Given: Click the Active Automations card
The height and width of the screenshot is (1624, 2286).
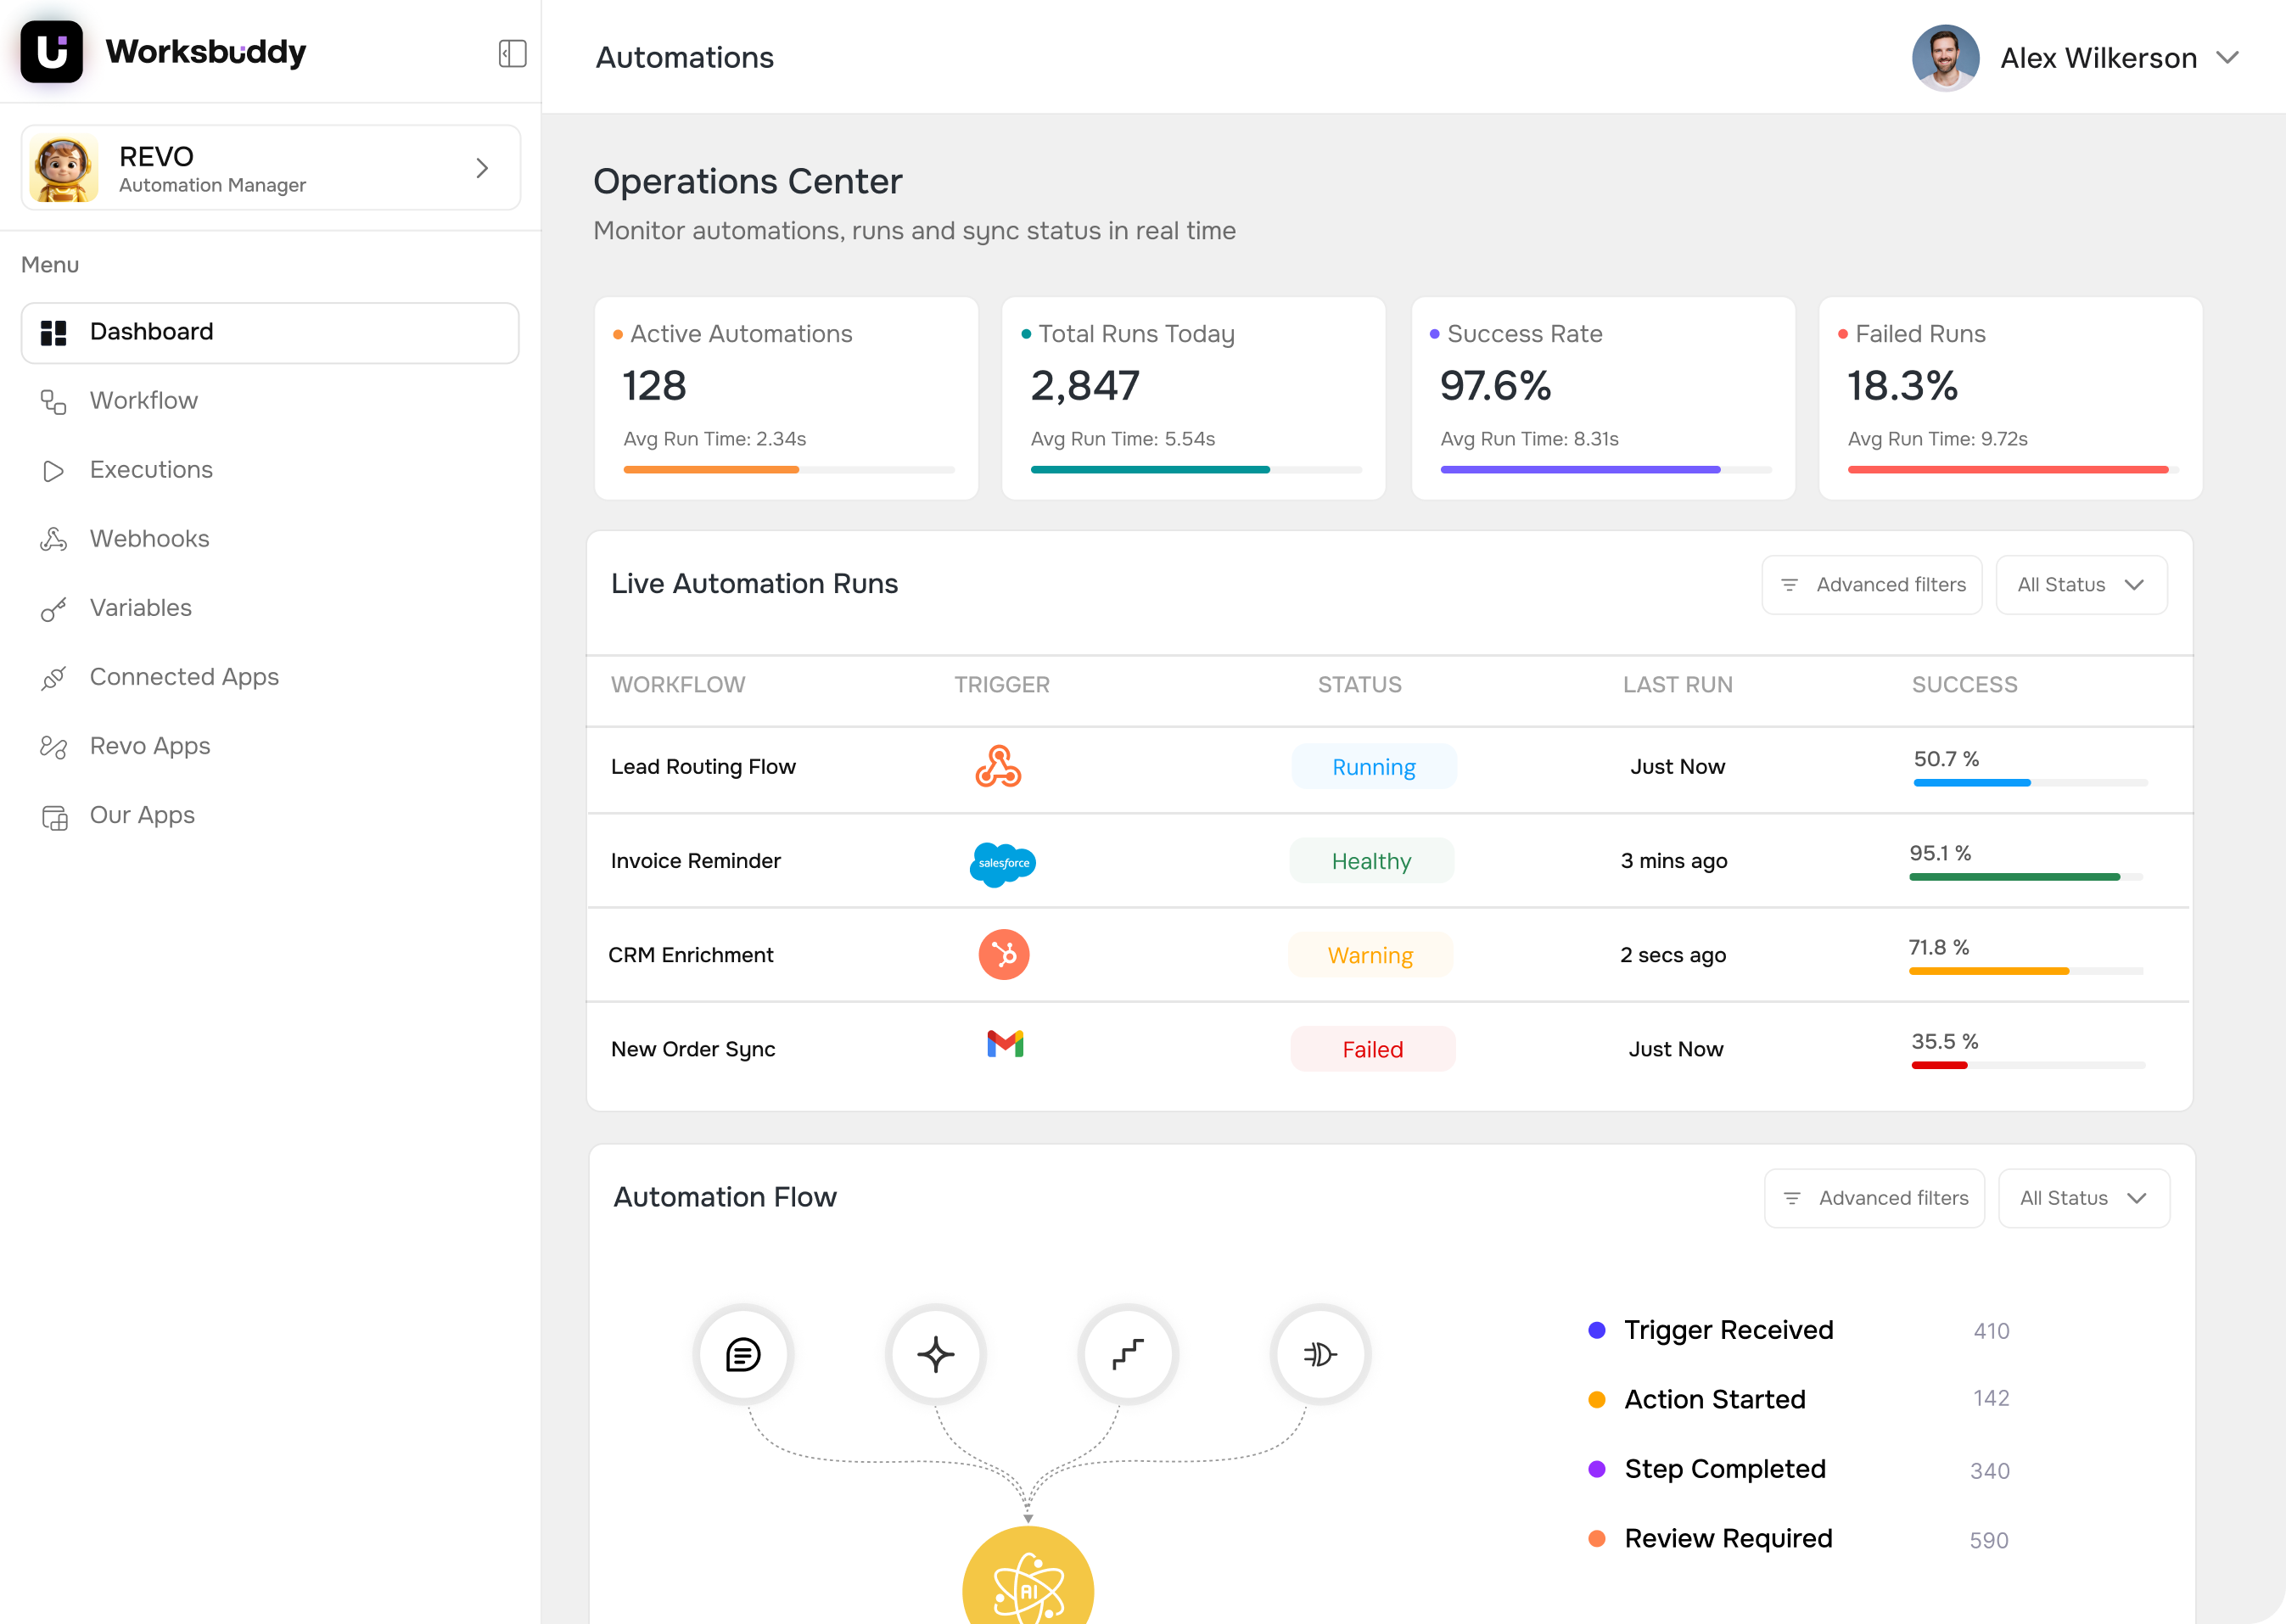Looking at the screenshot, I should click(786, 398).
